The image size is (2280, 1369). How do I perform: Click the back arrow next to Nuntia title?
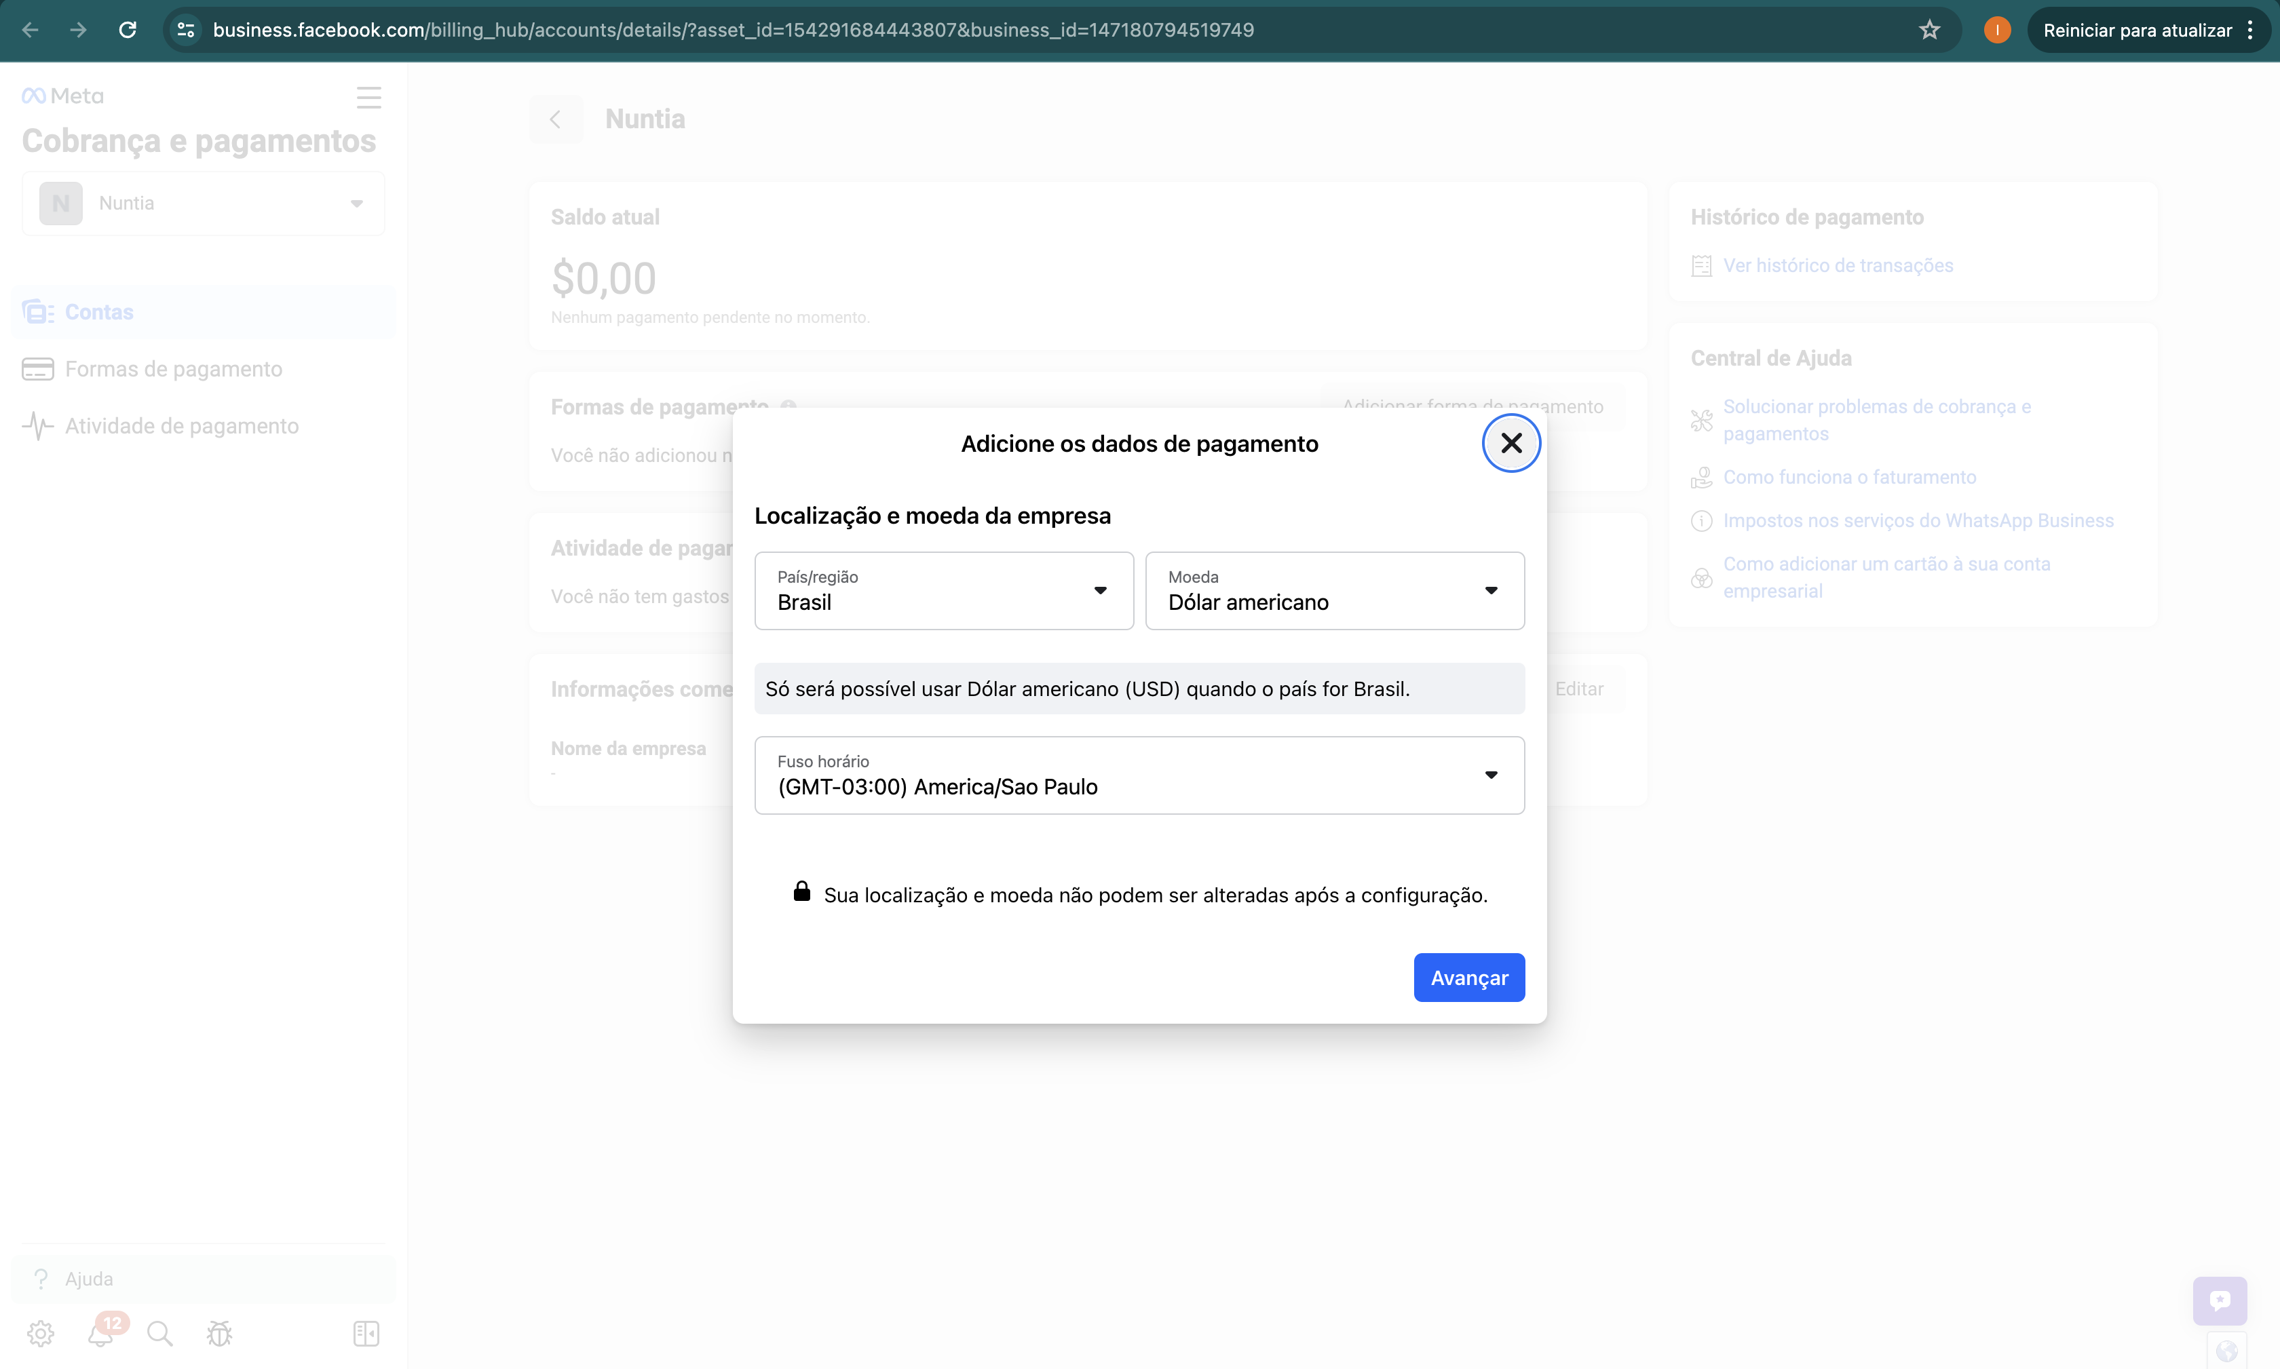556,119
